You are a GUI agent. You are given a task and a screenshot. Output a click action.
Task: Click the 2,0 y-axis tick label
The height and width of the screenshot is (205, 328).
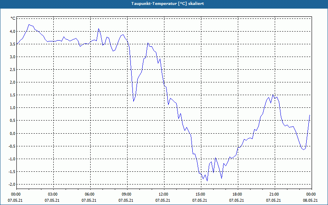[12, 82]
